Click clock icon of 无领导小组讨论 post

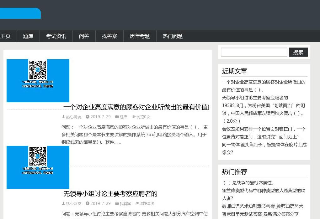[88, 203]
